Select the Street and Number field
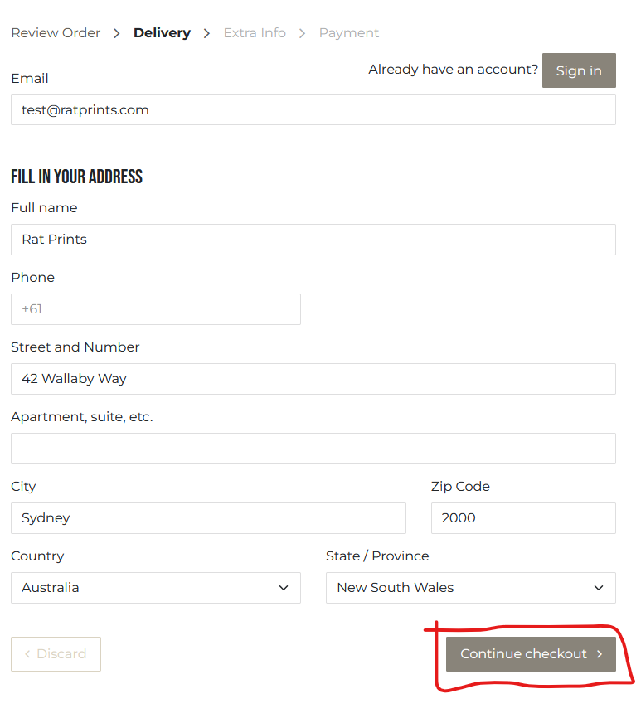This screenshot has height=723, width=636. 313,379
